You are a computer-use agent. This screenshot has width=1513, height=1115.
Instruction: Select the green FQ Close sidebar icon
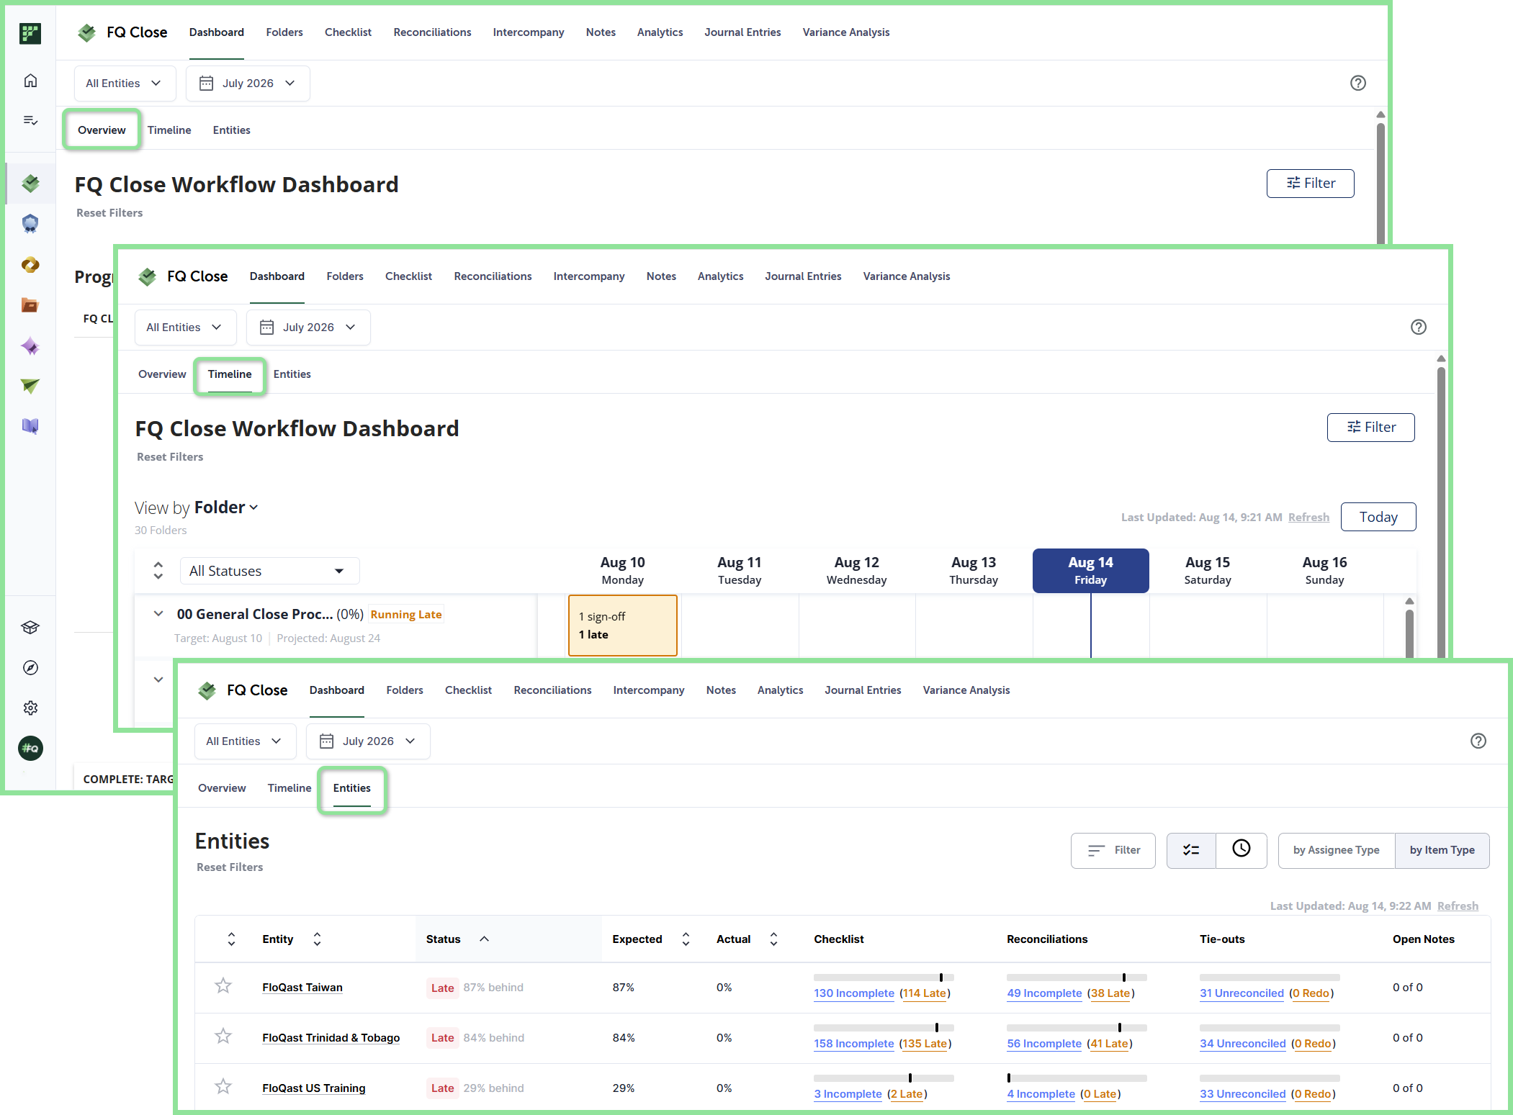(x=30, y=184)
